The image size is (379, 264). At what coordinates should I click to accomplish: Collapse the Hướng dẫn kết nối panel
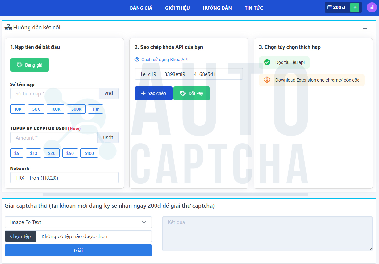365,28
